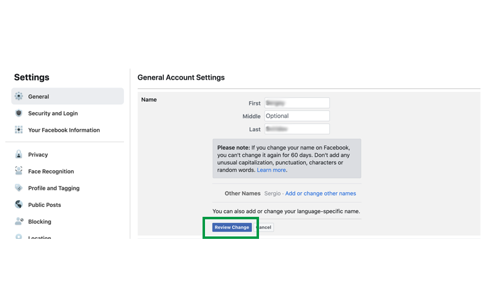Click the Public Posts globe icon
This screenshot has width=491, height=294.
(x=19, y=205)
